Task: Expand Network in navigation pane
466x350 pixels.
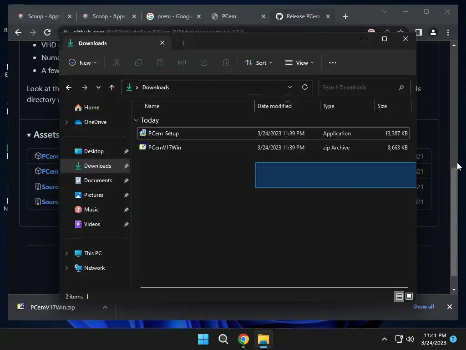Action: (67, 268)
